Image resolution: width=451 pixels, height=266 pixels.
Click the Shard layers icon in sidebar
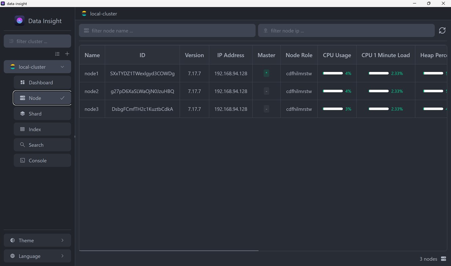[x=22, y=114]
